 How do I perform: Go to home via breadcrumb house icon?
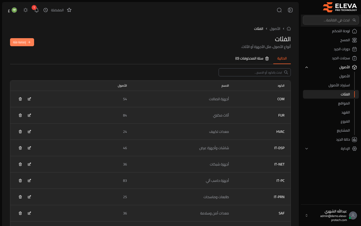tap(289, 29)
